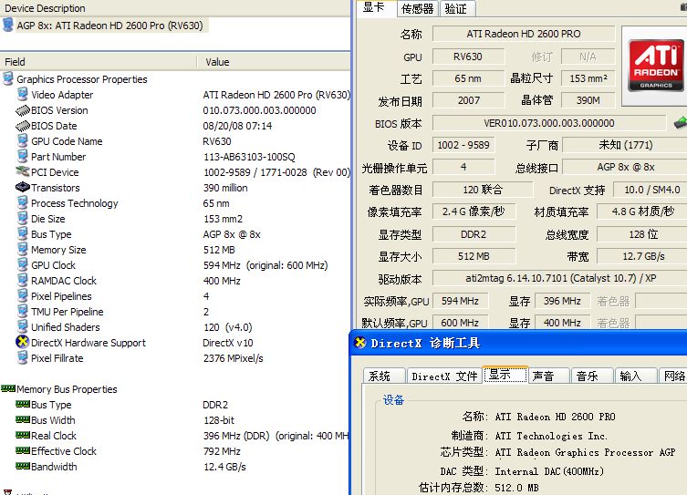Select the TMU Per Pipeline row

pyautogui.click(x=175, y=312)
